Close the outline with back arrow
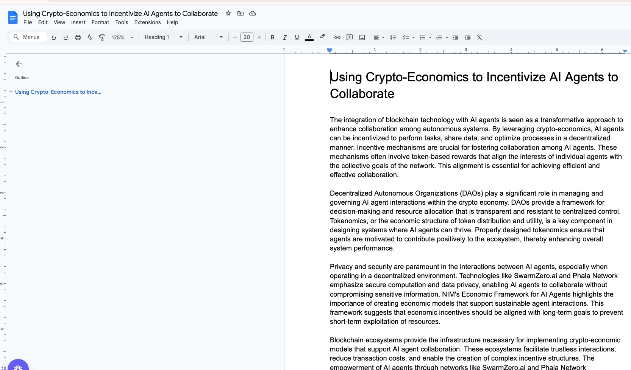The width and height of the screenshot is (631, 370). 19,64
